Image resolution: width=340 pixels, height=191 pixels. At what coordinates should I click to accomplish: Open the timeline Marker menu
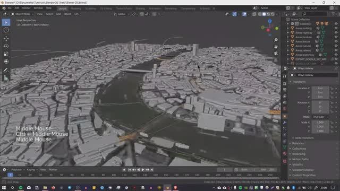coord(53,170)
